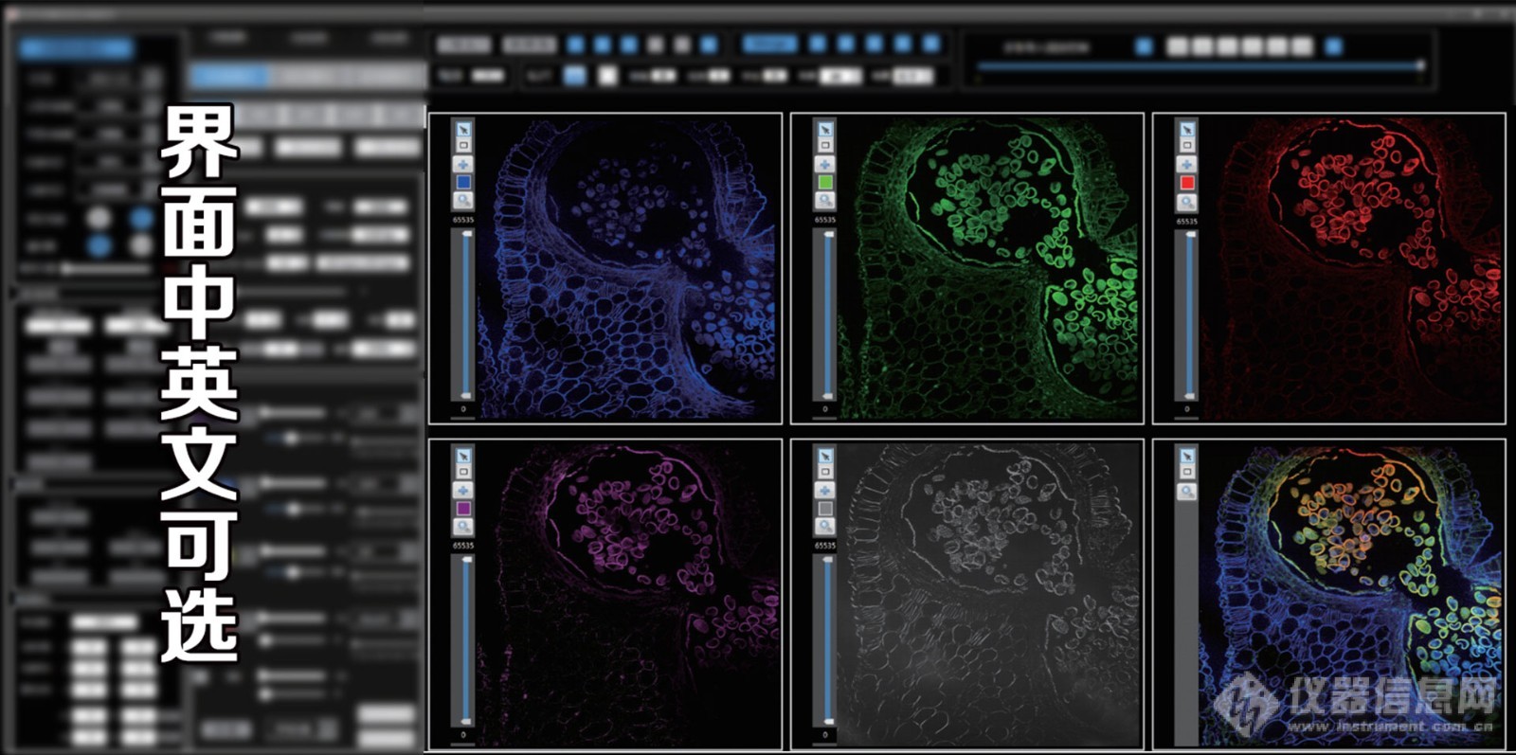
Task: Click the 65535 max value in red panel
Action: tap(1187, 221)
